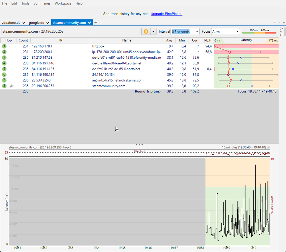
Task: Click the Avg column header
Action: point(169,40)
